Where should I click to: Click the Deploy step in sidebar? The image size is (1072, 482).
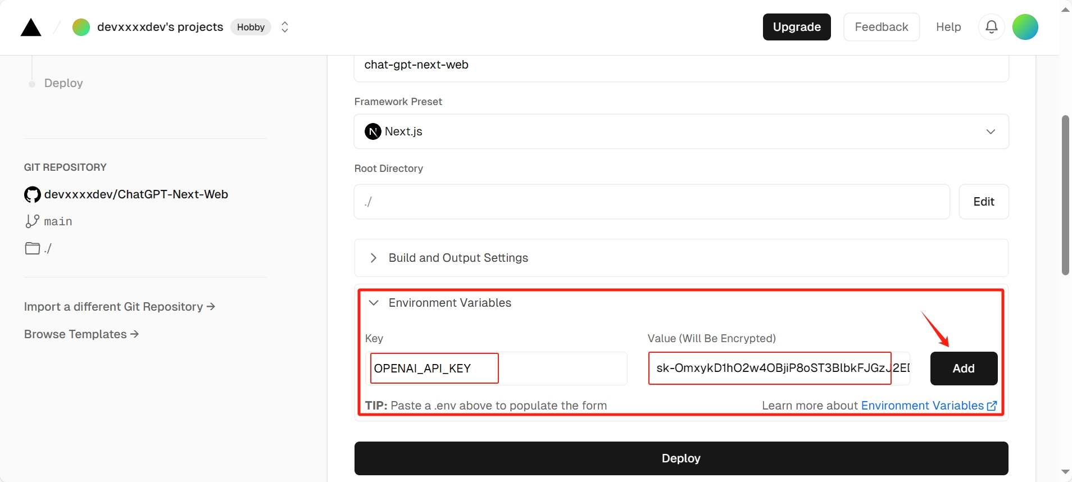[x=63, y=83]
